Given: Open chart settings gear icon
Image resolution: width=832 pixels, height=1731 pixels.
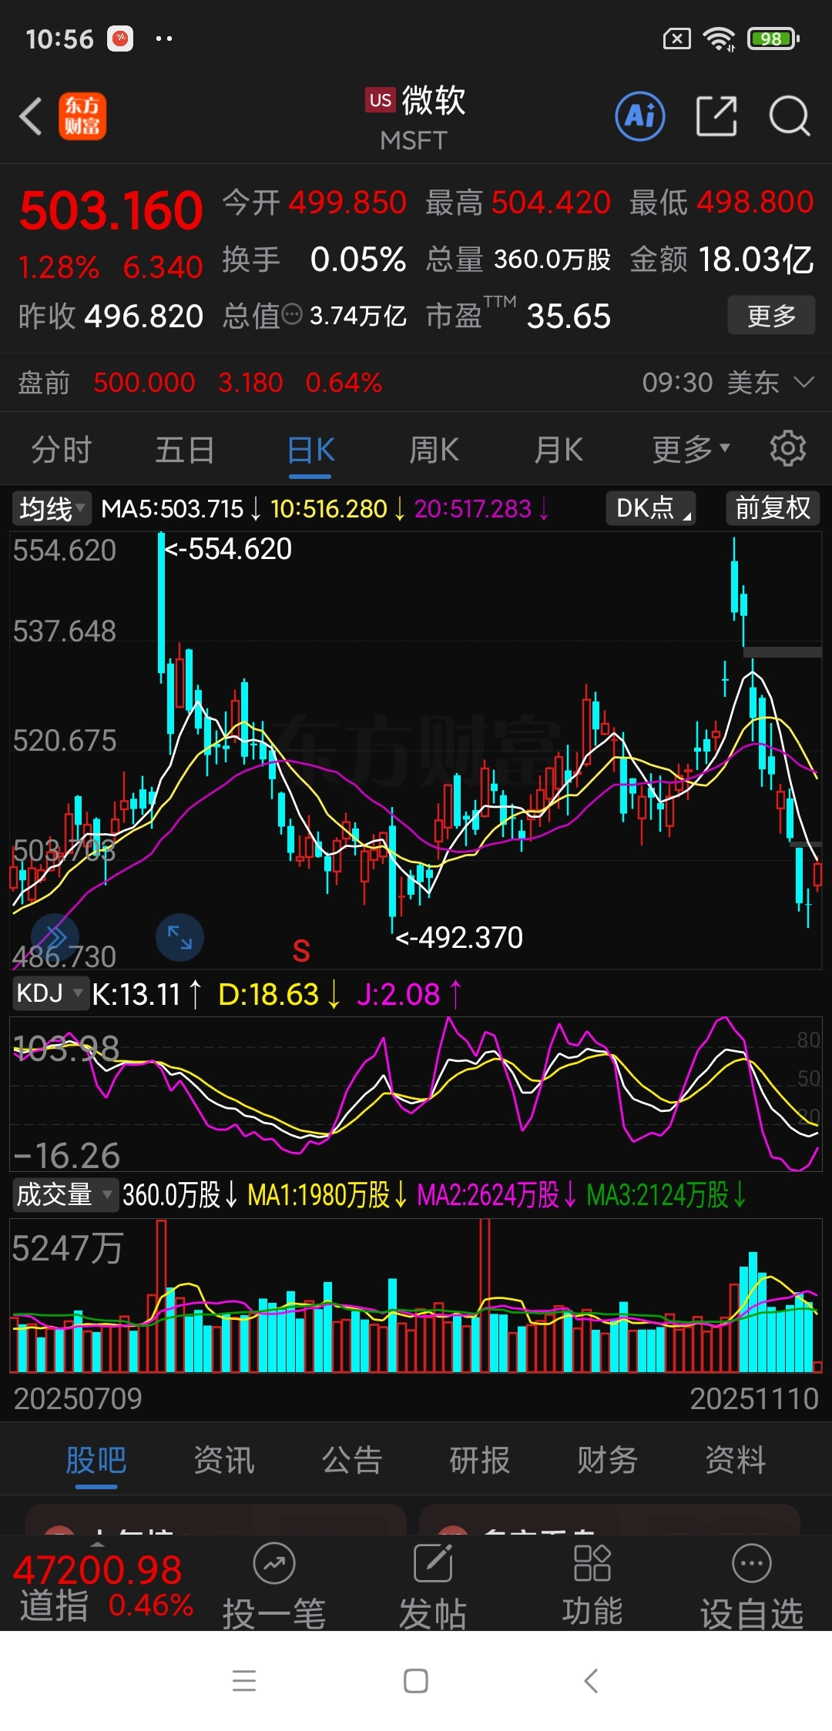Looking at the screenshot, I should [x=788, y=448].
